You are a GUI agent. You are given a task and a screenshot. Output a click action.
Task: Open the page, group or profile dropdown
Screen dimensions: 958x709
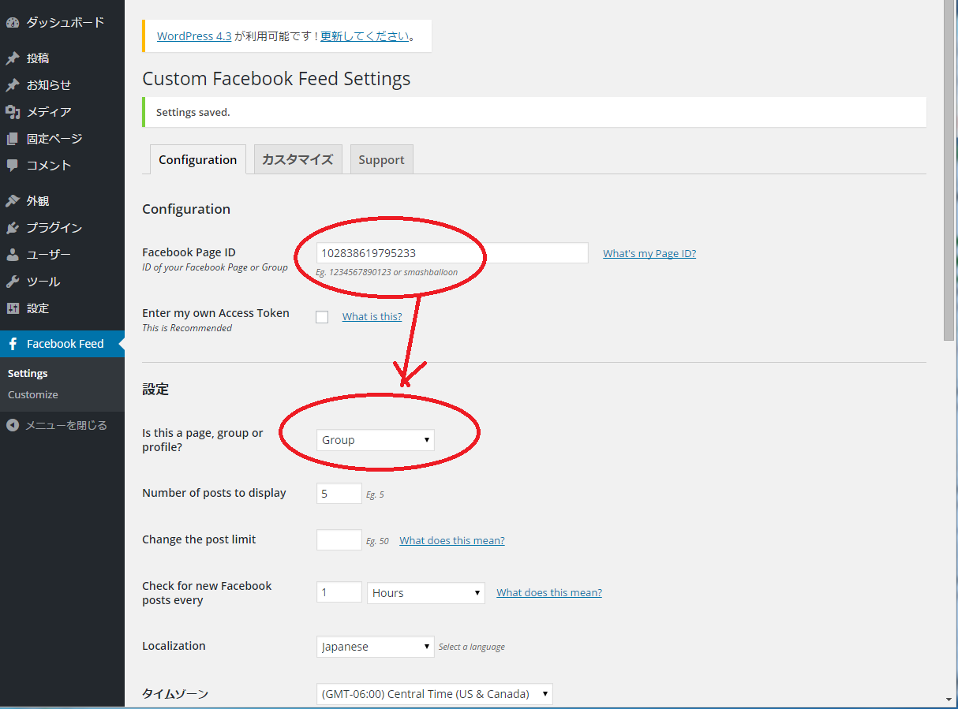[376, 440]
